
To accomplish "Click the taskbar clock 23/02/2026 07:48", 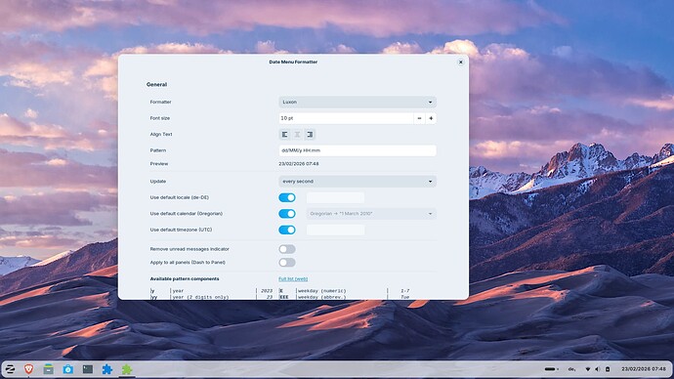I will (x=644, y=369).
